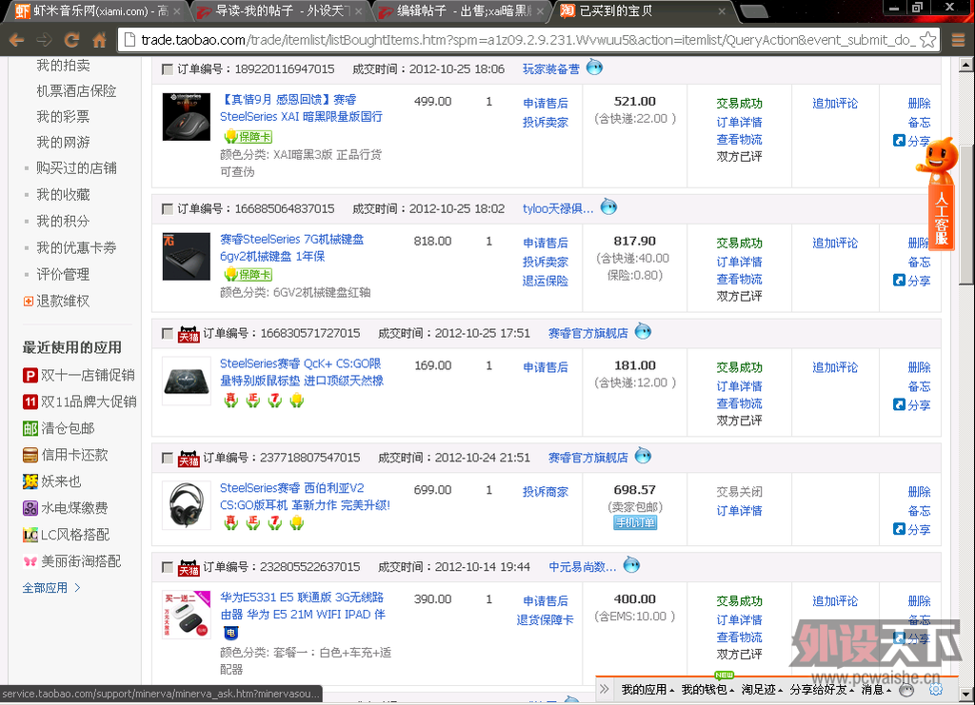Screen dimensions: 975x705
Task: Open 我的收藏 in sidebar
Action: click(63, 195)
